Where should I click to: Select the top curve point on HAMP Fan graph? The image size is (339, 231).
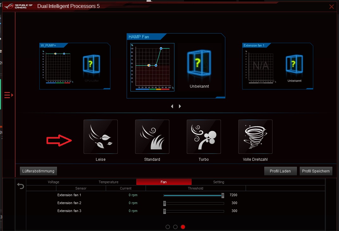tap(161, 48)
